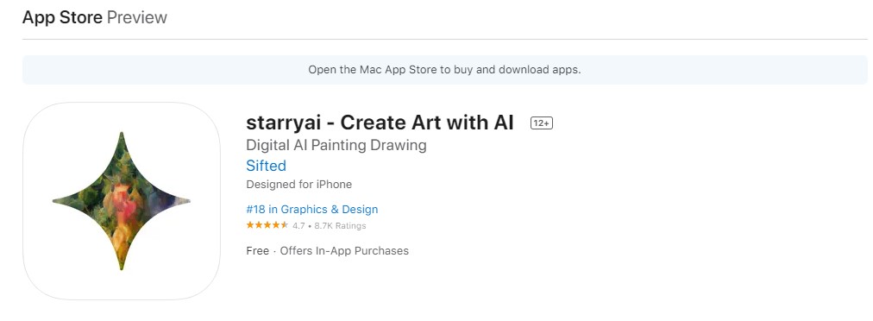Select the first orange rating star

click(250, 225)
